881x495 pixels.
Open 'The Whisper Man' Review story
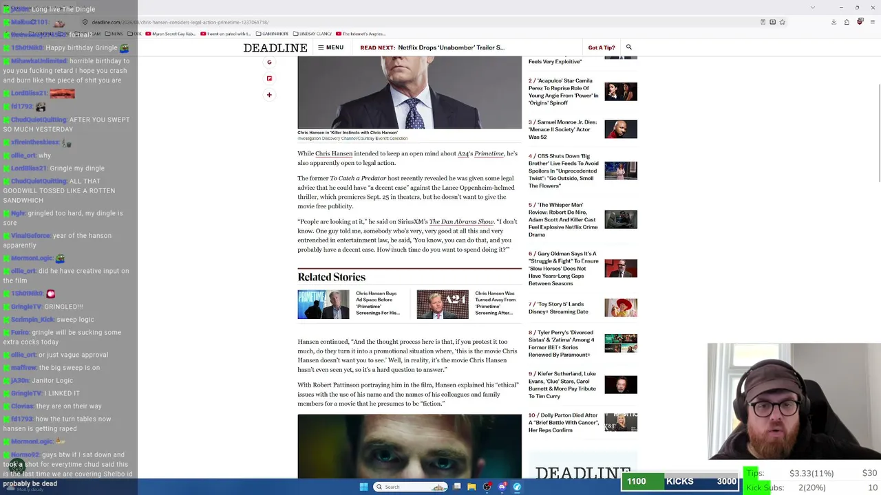tap(564, 219)
